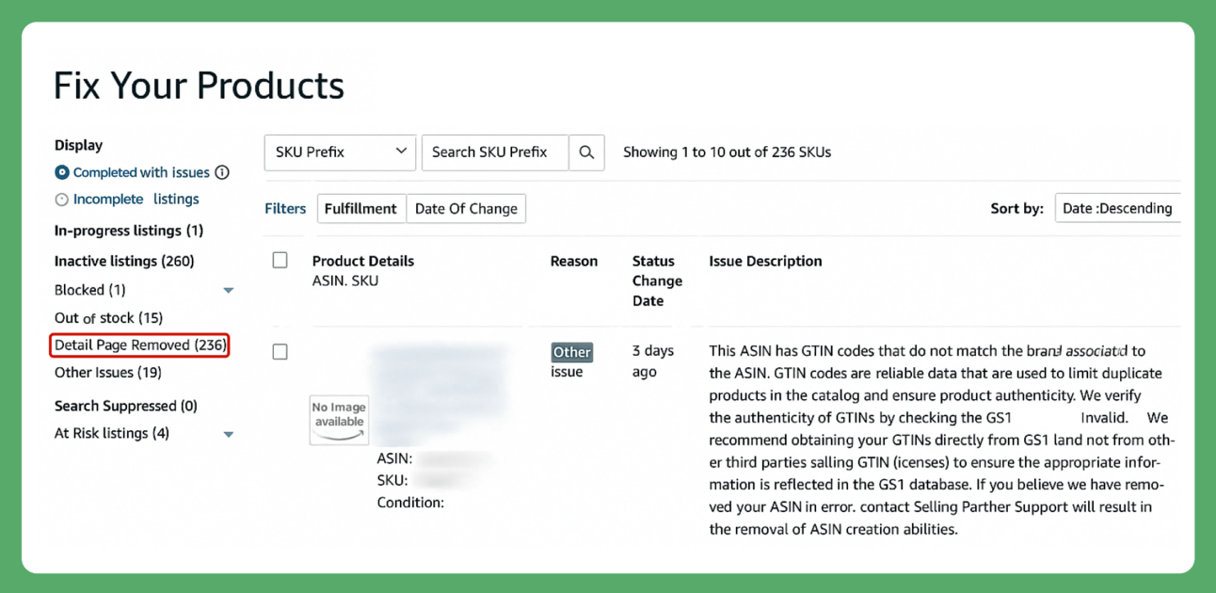Select Blocked (1) in sidebar

tap(90, 290)
